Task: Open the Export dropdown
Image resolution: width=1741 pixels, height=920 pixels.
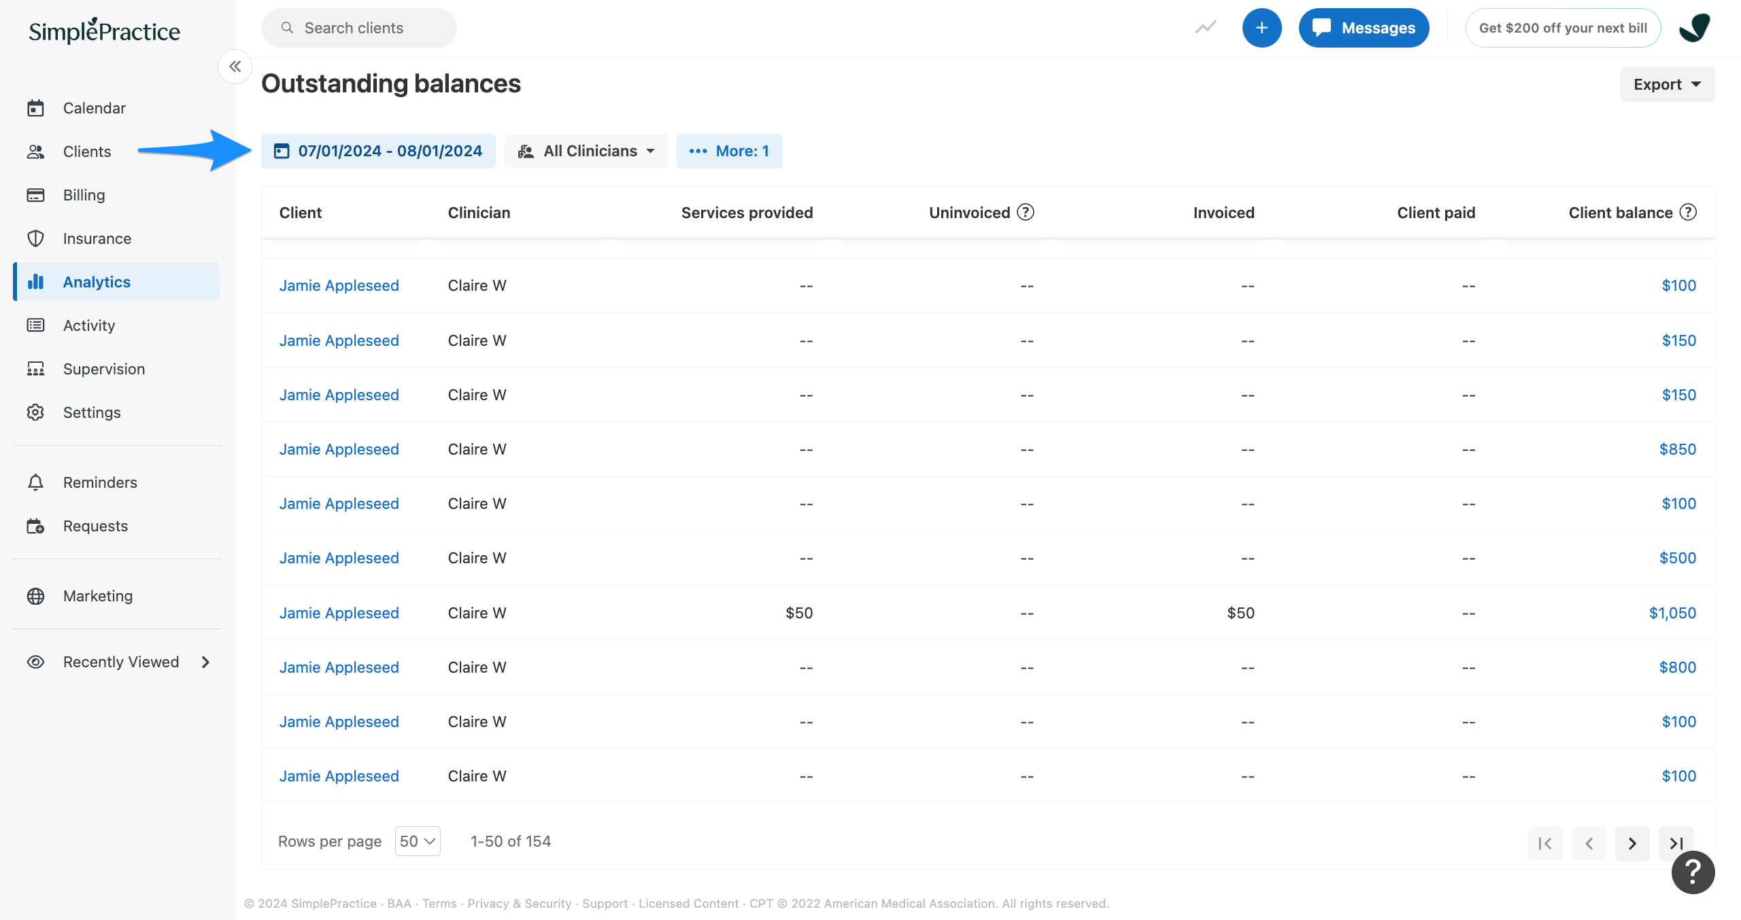Action: 1668,84
